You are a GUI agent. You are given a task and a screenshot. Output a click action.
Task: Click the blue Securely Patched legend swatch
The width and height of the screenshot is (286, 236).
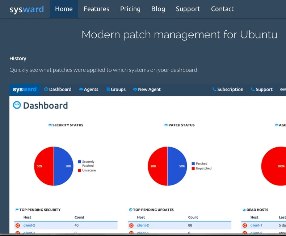point(80,162)
